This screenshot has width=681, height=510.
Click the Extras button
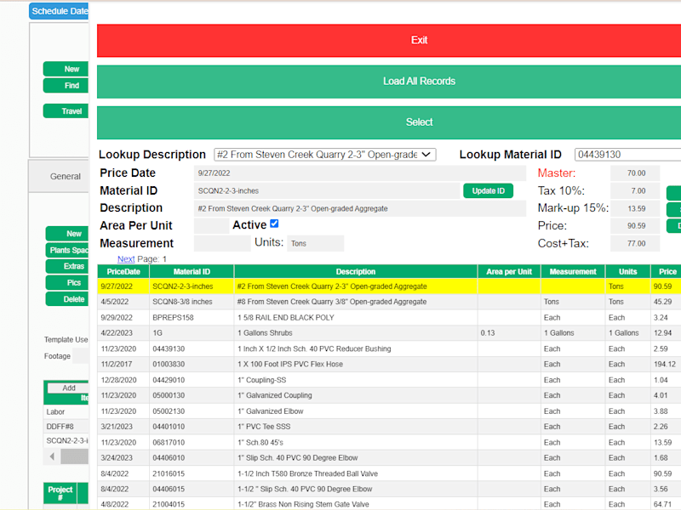coord(67,266)
